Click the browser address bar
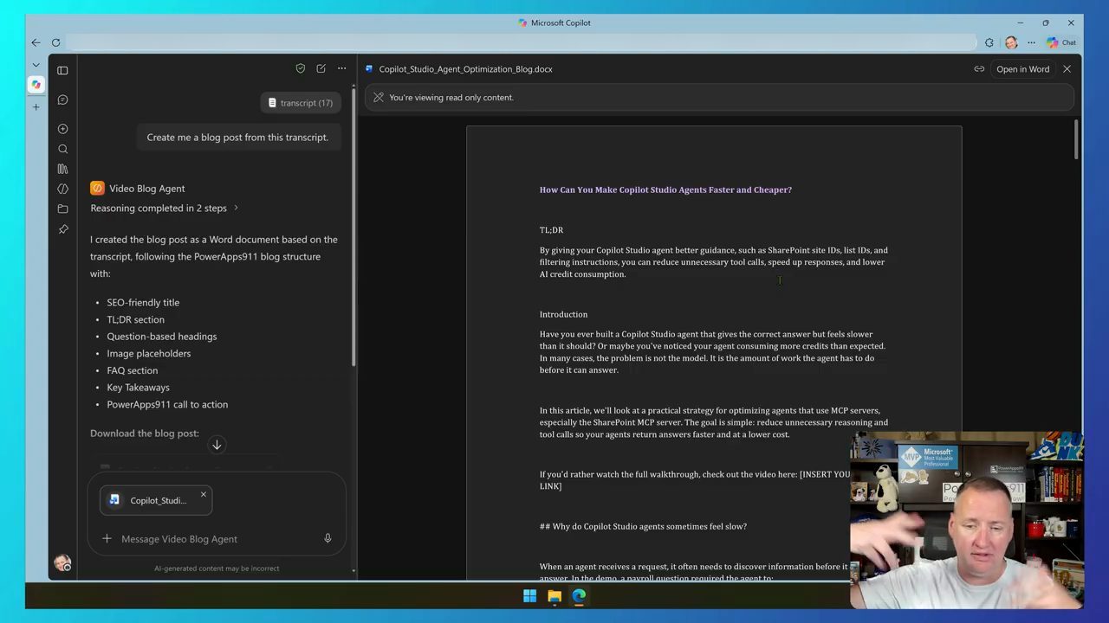The image size is (1109, 623). (521, 42)
